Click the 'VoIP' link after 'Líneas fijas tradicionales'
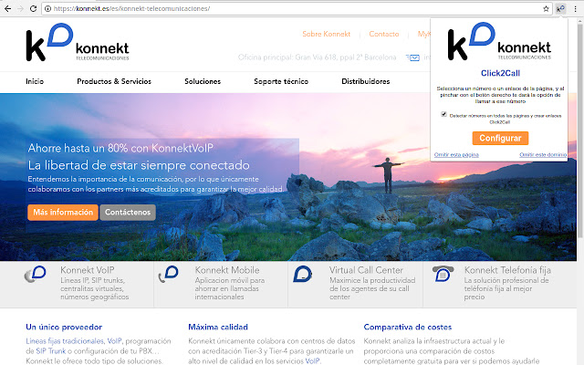The width and height of the screenshot is (584, 365). (x=115, y=340)
